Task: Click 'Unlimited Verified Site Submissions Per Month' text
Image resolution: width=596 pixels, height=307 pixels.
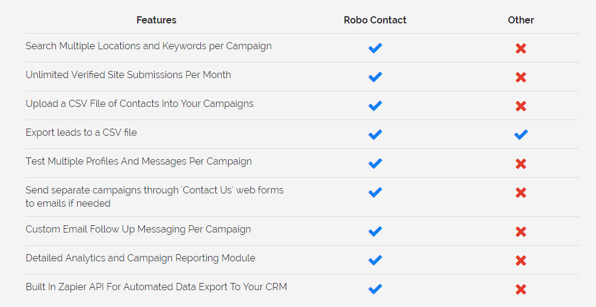Action: click(x=128, y=74)
